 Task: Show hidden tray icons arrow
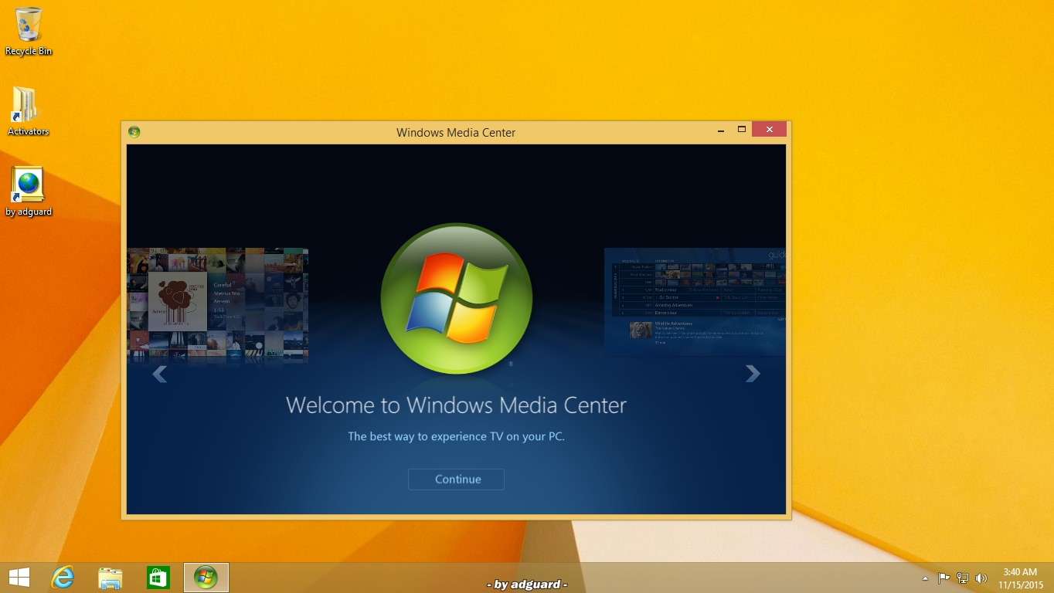point(925,578)
